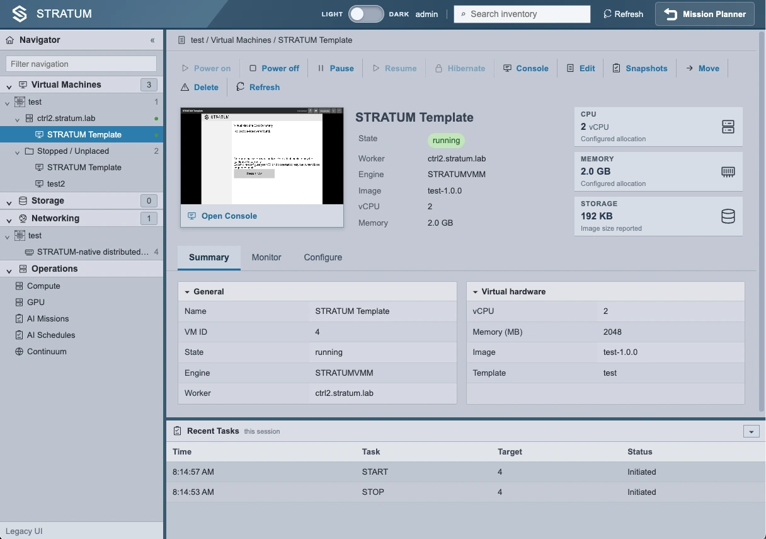Click the Mission Planner button
766x539 pixels.
coord(705,14)
